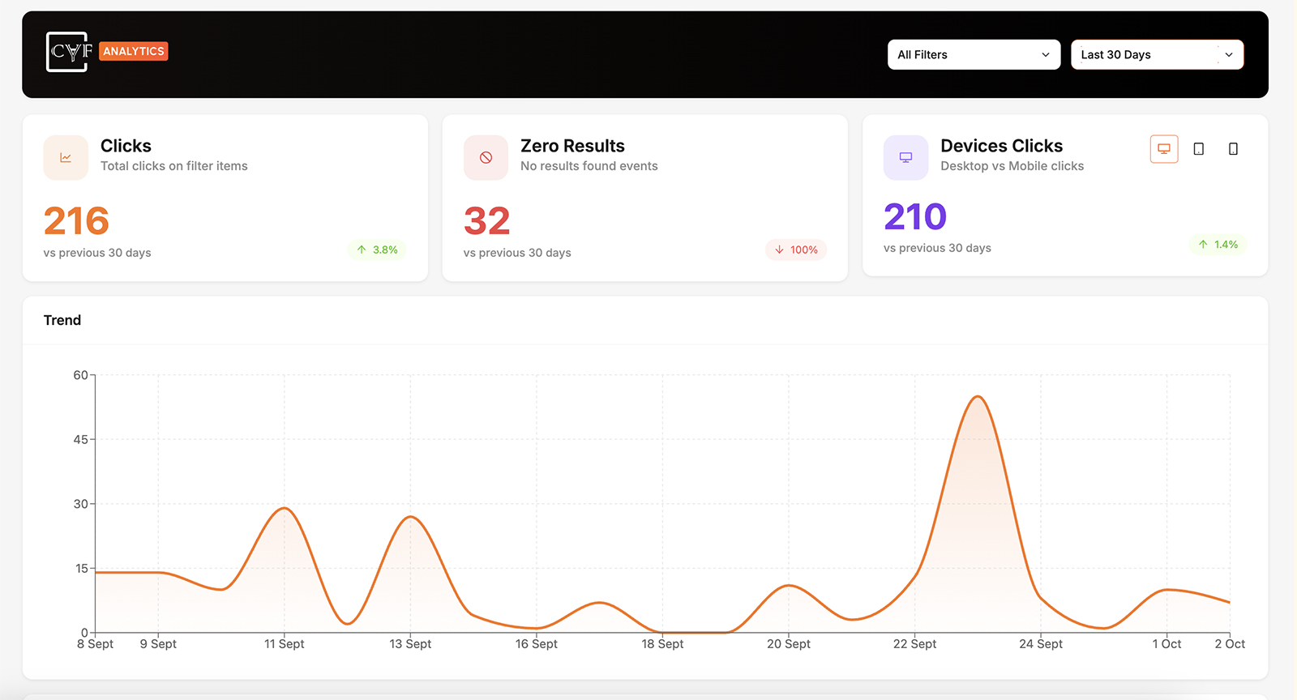Click the Zero Results card title
The width and height of the screenshot is (1297, 700).
(572, 146)
